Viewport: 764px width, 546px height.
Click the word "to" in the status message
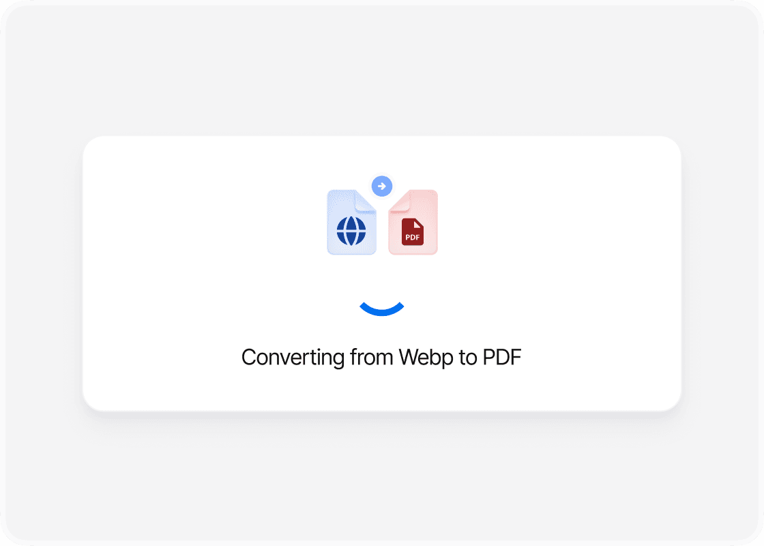tap(468, 358)
